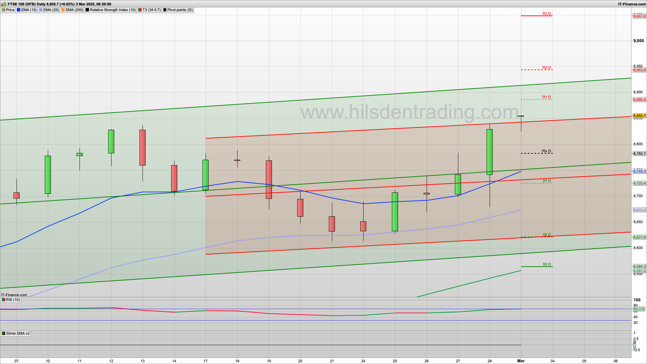Click the 17 date label on time axis

tap(206, 361)
